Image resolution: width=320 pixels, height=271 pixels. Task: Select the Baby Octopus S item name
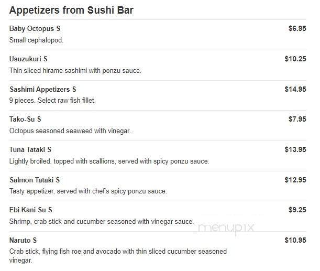click(x=35, y=29)
